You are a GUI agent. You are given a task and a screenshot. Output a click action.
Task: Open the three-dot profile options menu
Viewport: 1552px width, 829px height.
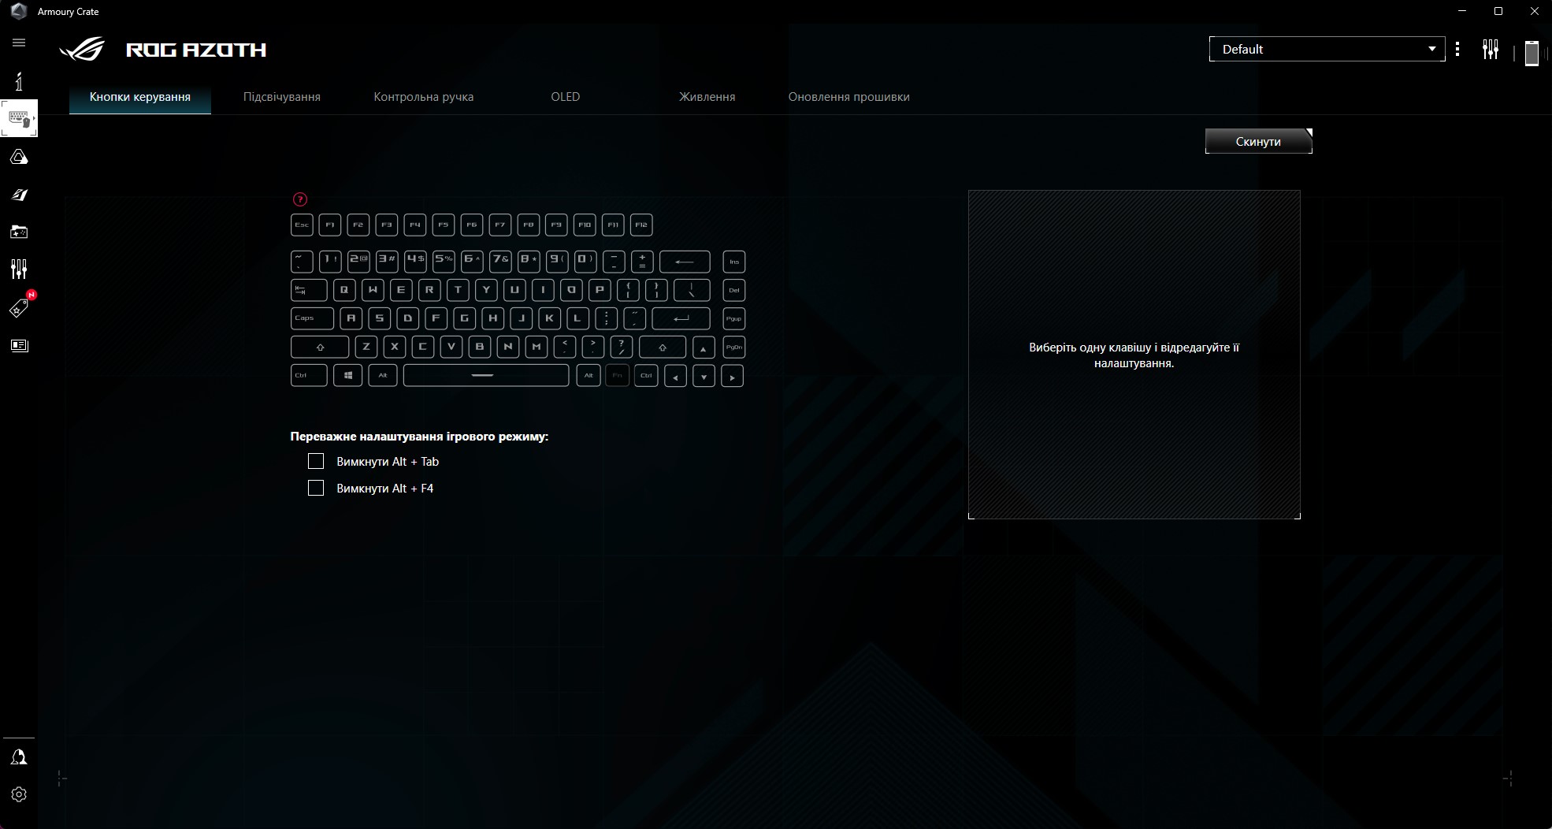tap(1457, 49)
